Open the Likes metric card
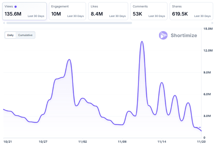Viewport: 216px width, 147px height. pyautogui.click(x=108, y=11)
